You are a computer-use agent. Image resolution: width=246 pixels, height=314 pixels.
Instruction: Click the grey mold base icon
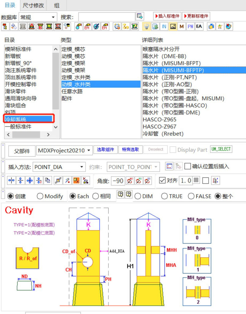23,26
